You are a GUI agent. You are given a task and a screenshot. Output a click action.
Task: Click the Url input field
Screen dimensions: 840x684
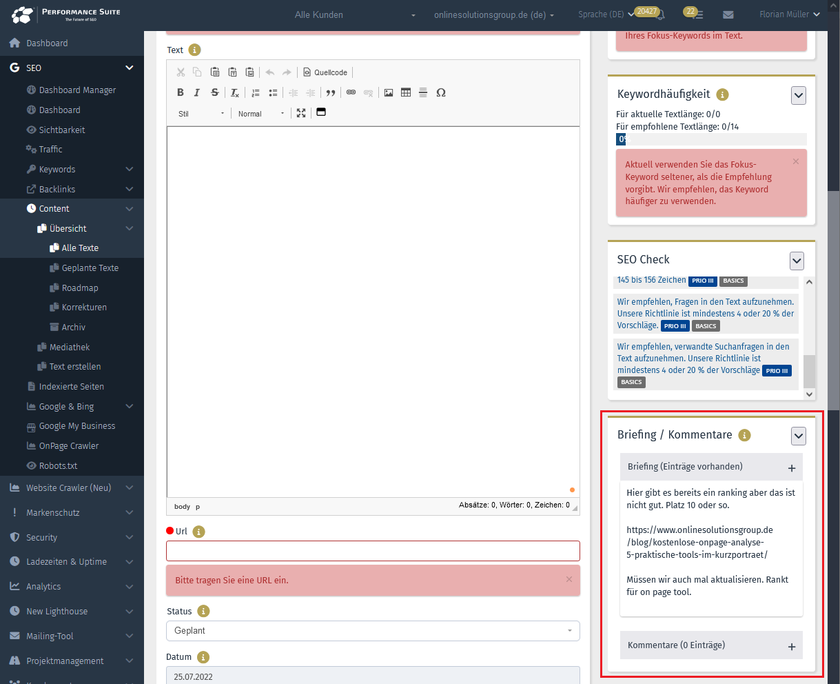(x=373, y=551)
